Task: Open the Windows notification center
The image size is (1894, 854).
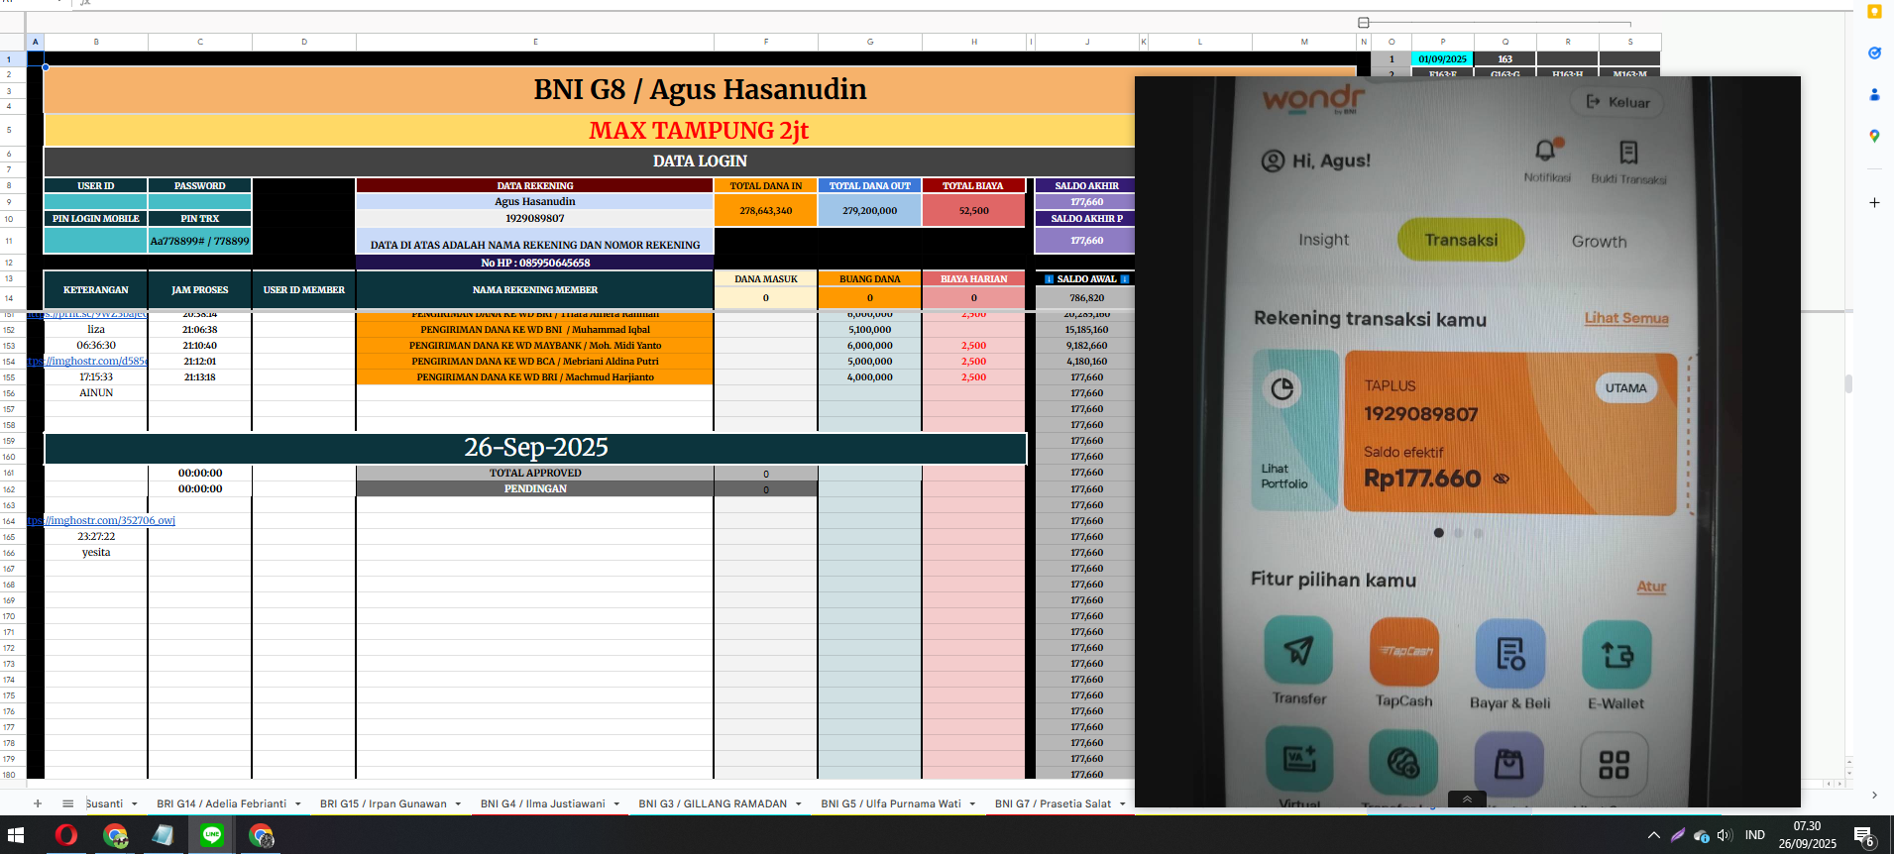Action: (x=1863, y=835)
